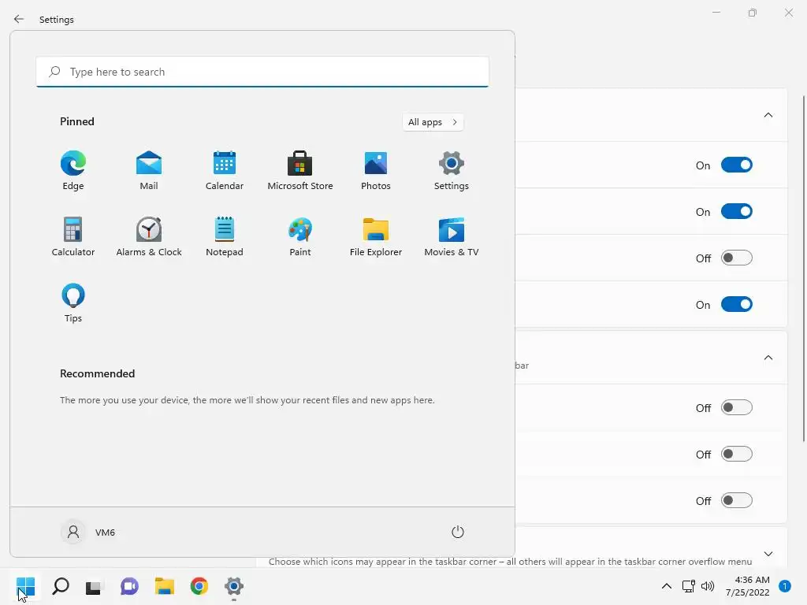Launch Calendar from Start menu
This screenshot has width=807, height=605.
tap(225, 171)
